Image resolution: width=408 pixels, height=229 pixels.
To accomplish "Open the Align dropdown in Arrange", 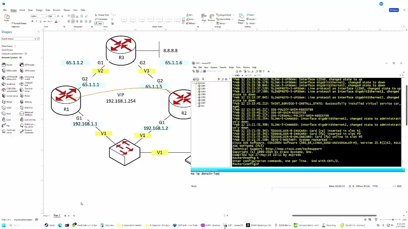I will click(204, 18).
